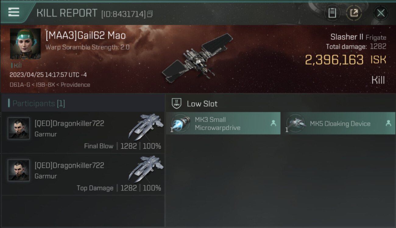Open the hamburger menu in top-left
Screen dimensions: 396x228
14,12
